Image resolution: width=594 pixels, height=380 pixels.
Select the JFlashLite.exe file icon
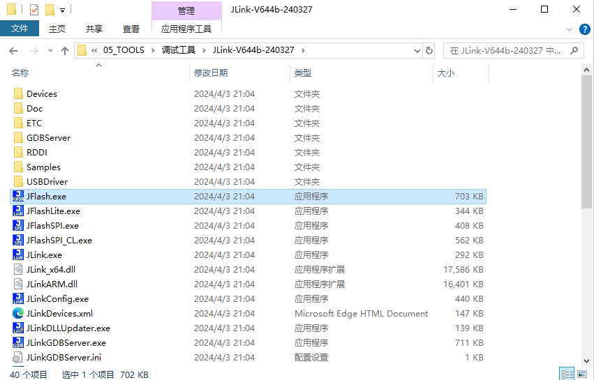click(x=18, y=211)
